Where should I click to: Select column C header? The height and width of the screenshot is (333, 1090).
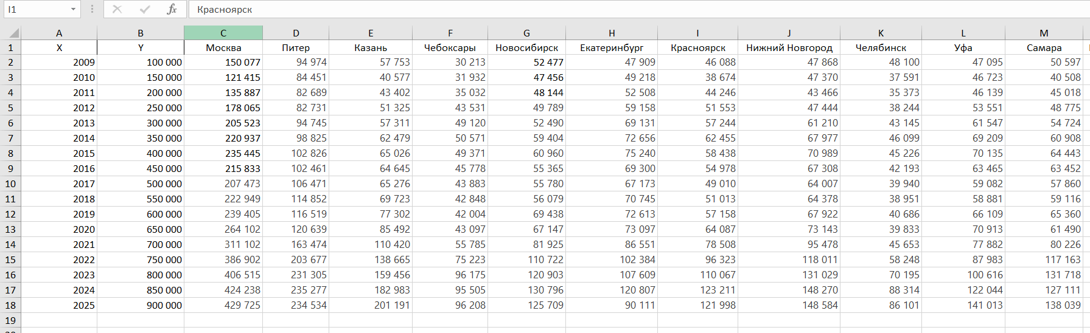pos(223,33)
